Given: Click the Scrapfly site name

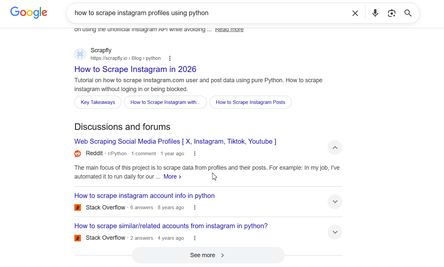Looking at the screenshot, I should click(x=101, y=50).
